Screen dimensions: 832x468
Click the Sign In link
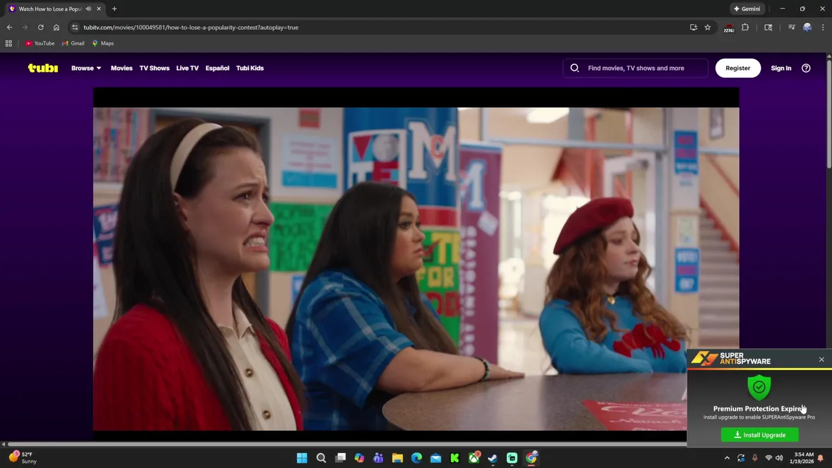click(781, 68)
